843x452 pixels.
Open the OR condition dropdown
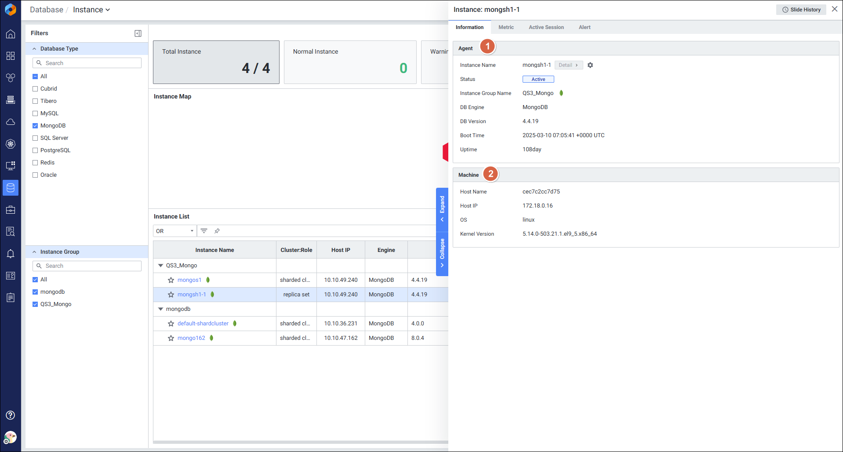[174, 231]
